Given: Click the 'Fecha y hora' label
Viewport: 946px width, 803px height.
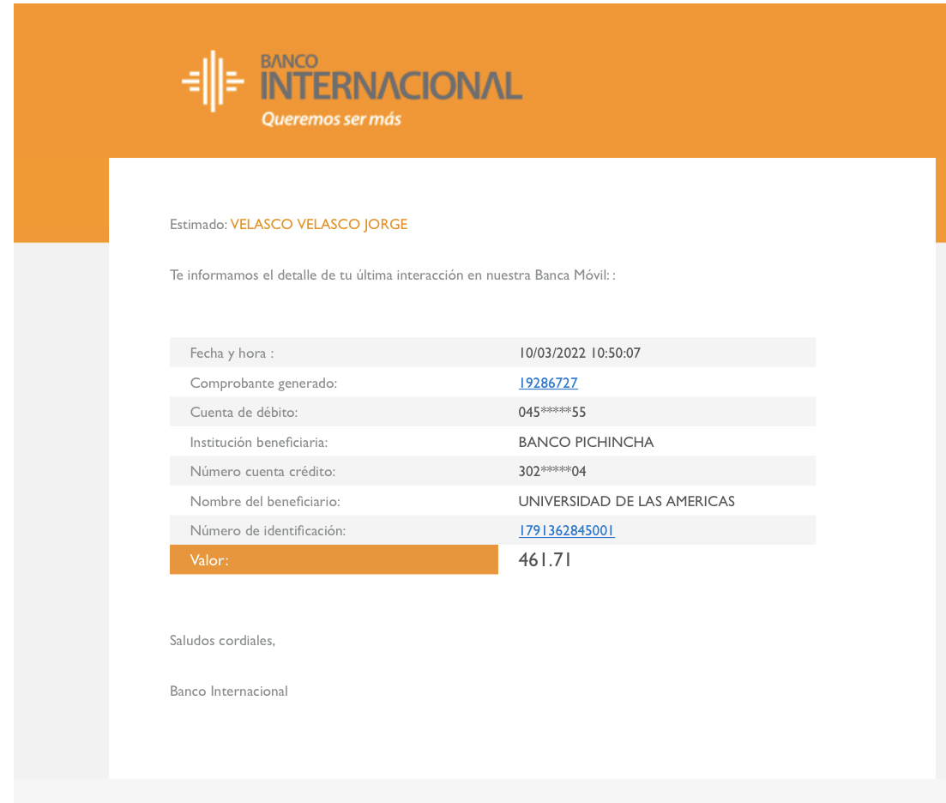Looking at the screenshot, I should (x=232, y=353).
